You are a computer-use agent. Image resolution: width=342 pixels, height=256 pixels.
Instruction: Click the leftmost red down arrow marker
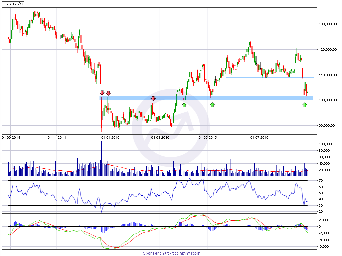click(102, 92)
